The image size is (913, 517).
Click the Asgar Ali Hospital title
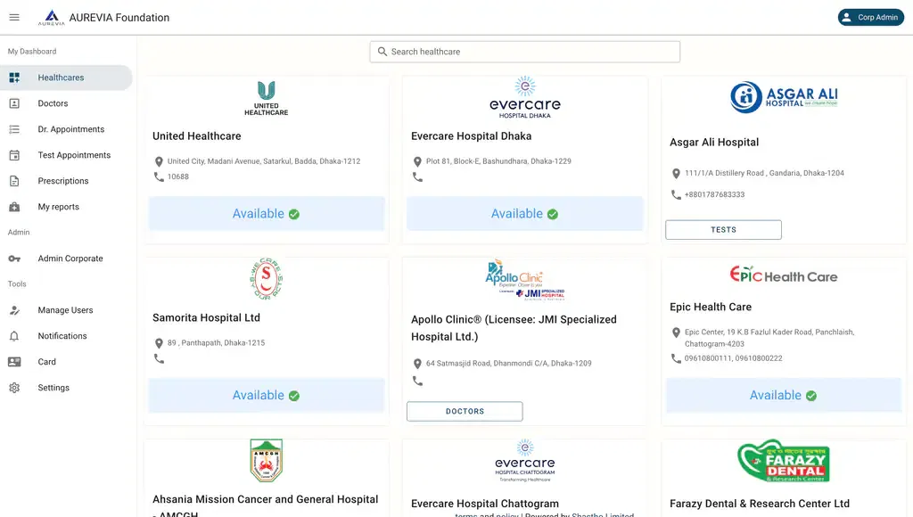point(714,142)
